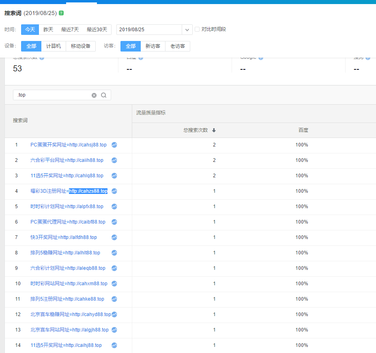
Task: Open keyword 六合彩计划网址=http://aleqb88.top
Action: pos(68,268)
